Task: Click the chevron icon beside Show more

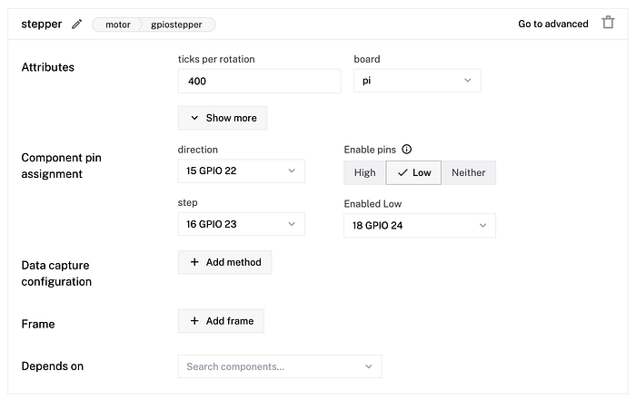Action: [x=194, y=118]
